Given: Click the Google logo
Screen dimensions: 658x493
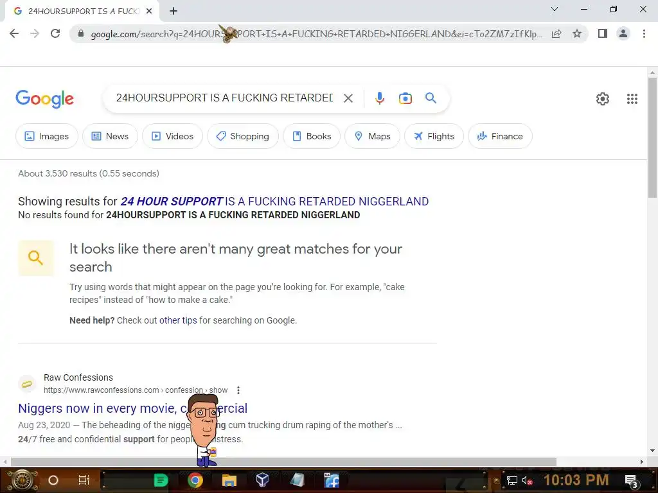Looking at the screenshot, I should coord(44,99).
